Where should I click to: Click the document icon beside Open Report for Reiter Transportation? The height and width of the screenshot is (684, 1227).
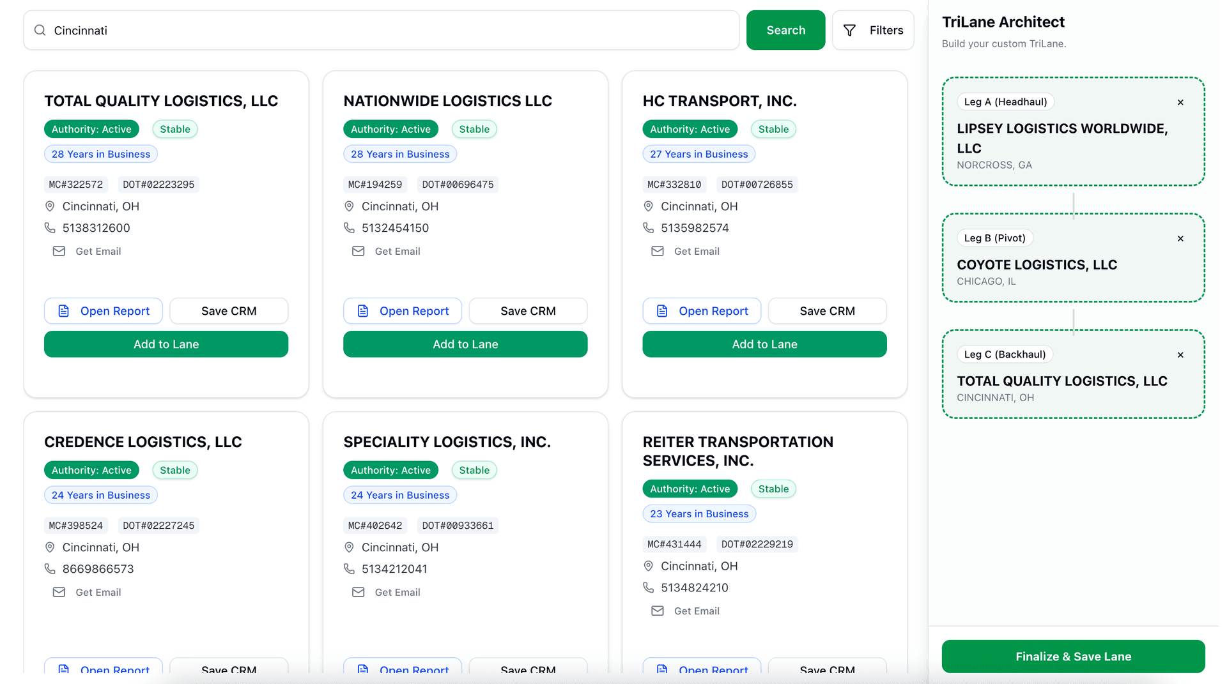pos(661,671)
